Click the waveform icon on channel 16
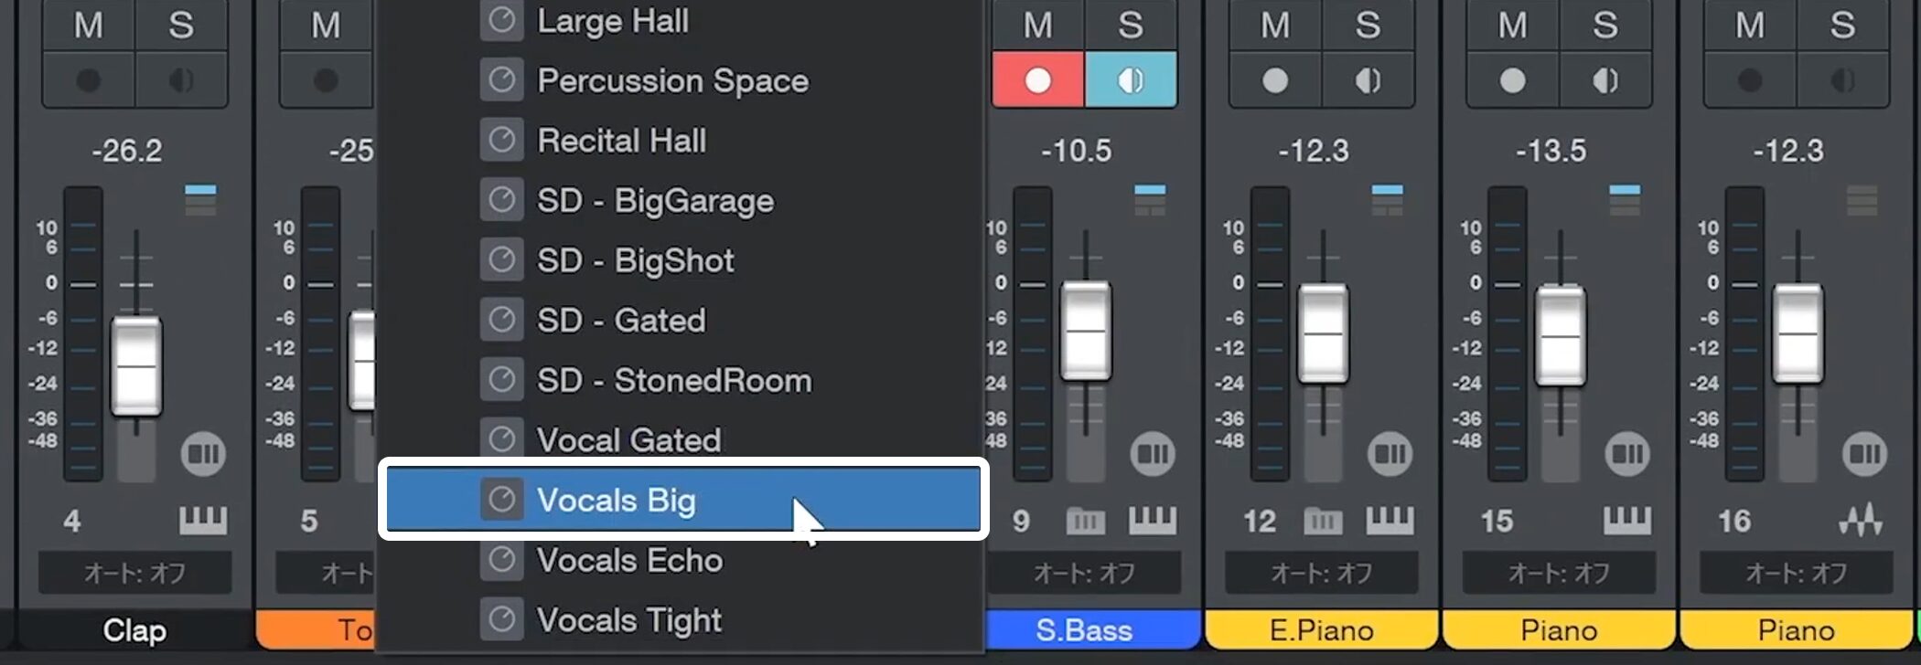This screenshot has width=1921, height=665. click(1862, 521)
